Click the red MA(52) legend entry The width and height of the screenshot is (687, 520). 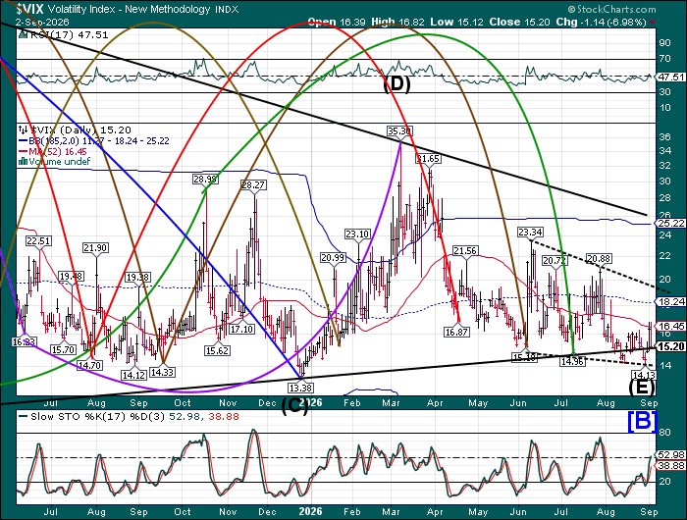click(x=53, y=151)
